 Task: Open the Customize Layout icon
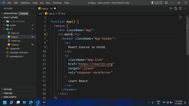click(166, 3)
